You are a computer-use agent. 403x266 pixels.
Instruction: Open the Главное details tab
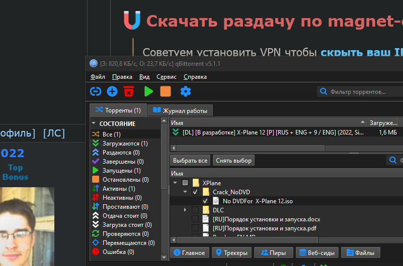[x=189, y=252]
